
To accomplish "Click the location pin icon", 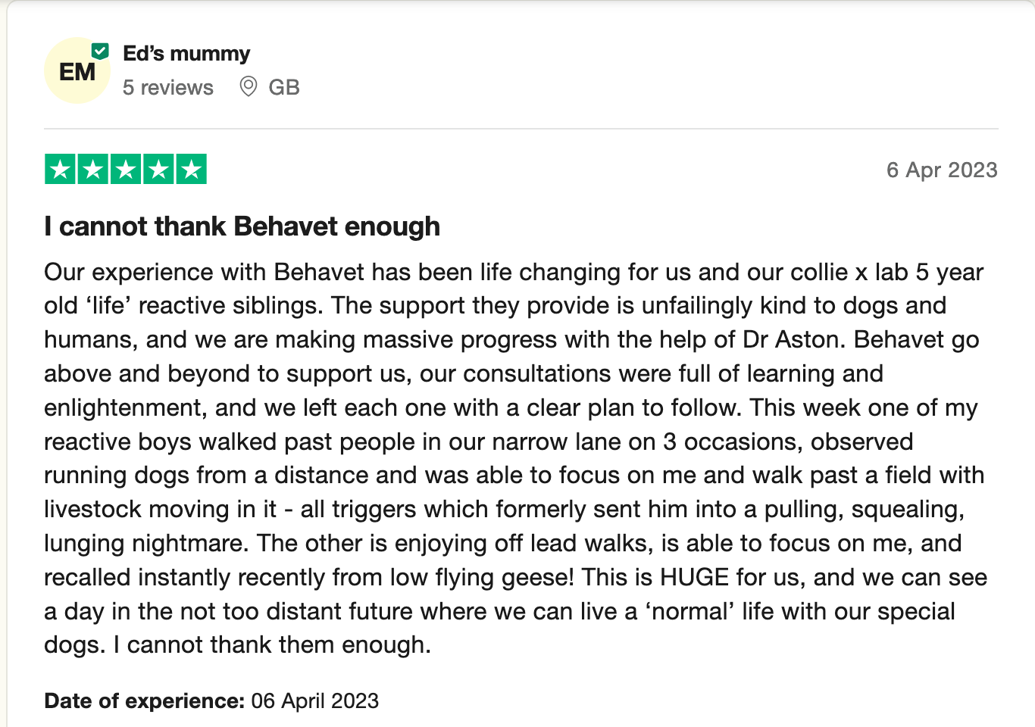I will click(x=248, y=87).
